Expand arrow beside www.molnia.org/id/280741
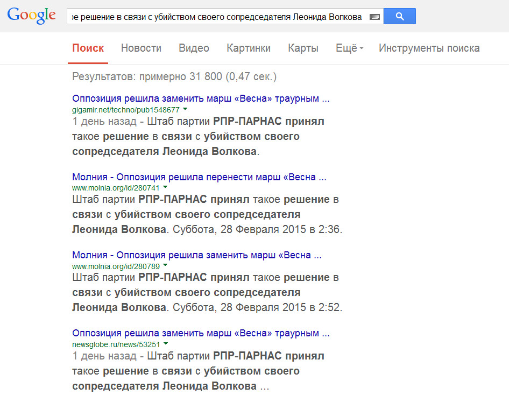Image resolution: width=509 pixels, height=402 pixels. coord(165,187)
